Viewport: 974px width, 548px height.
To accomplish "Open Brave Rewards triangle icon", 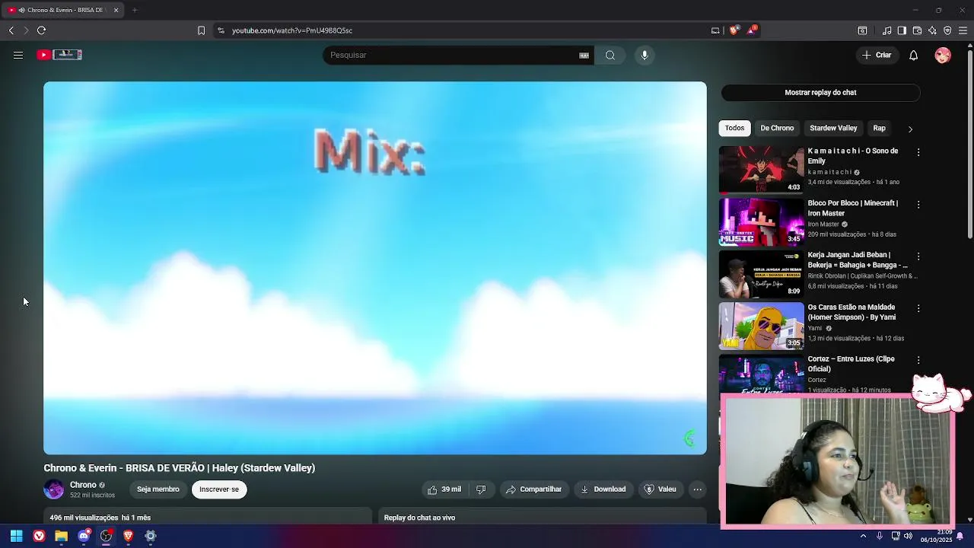I will (752, 30).
